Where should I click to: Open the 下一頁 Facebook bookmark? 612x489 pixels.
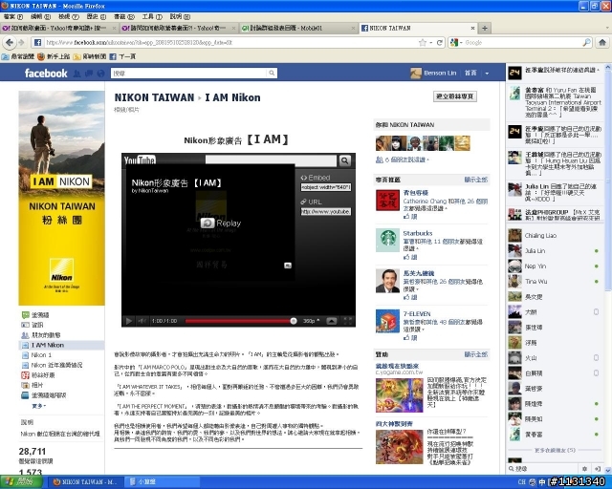point(122,56)
